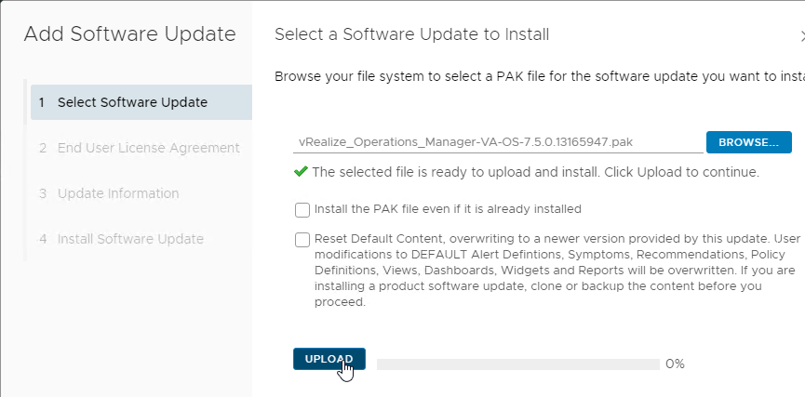Jump to Install Software Update step
805x397 pixels.
(x=122, y=239)
